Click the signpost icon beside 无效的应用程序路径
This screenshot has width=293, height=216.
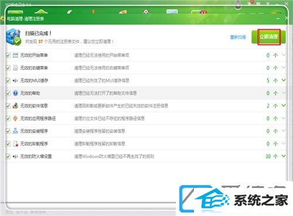coord(15,119)
